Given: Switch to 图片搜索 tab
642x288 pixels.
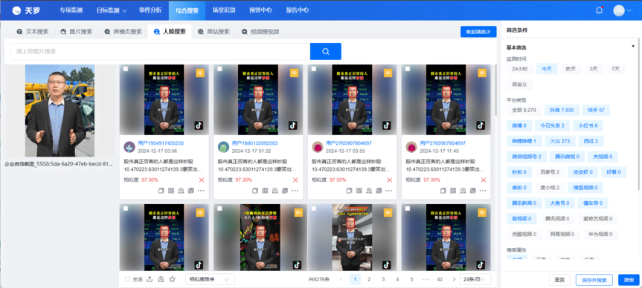Looking at the screenshot, I should coord(77,32).
